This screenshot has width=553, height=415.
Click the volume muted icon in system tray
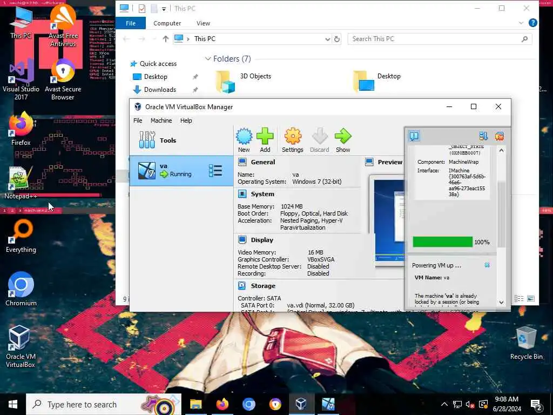click(x=469, y=404)
